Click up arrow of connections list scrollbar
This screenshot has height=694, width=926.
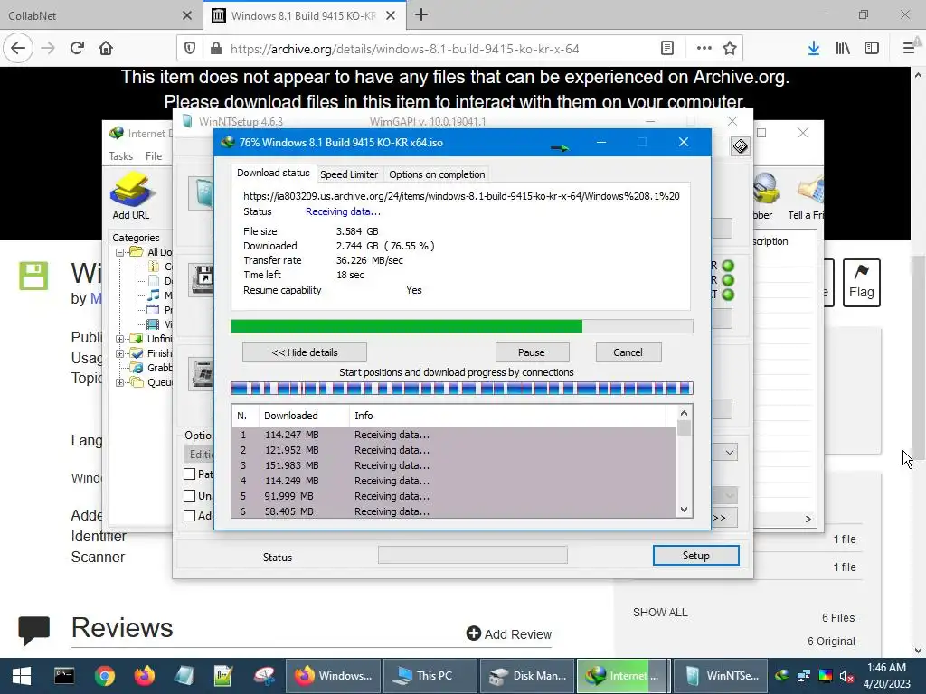tap(684, 414)
